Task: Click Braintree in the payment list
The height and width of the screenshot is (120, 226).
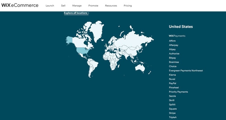Action: point(174,62)
